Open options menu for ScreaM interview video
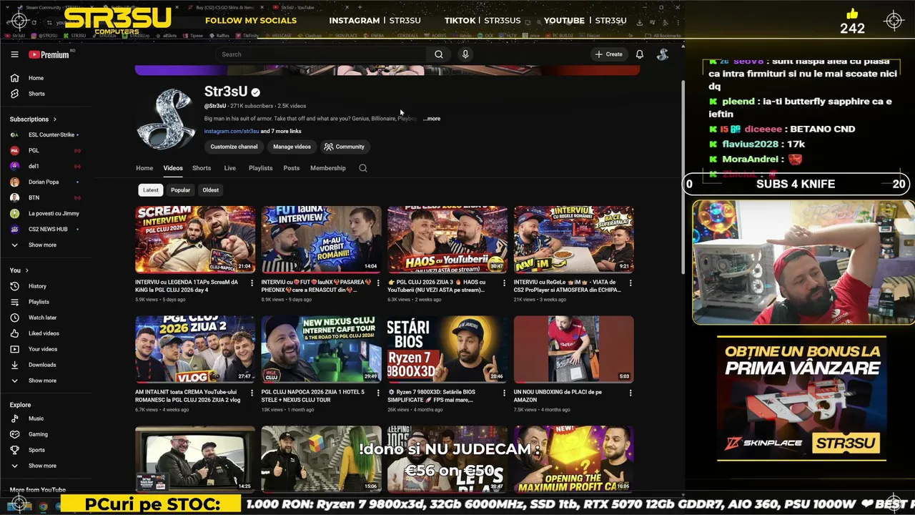Viewport: 915px width, 515px height. click(x=252, y=283)
